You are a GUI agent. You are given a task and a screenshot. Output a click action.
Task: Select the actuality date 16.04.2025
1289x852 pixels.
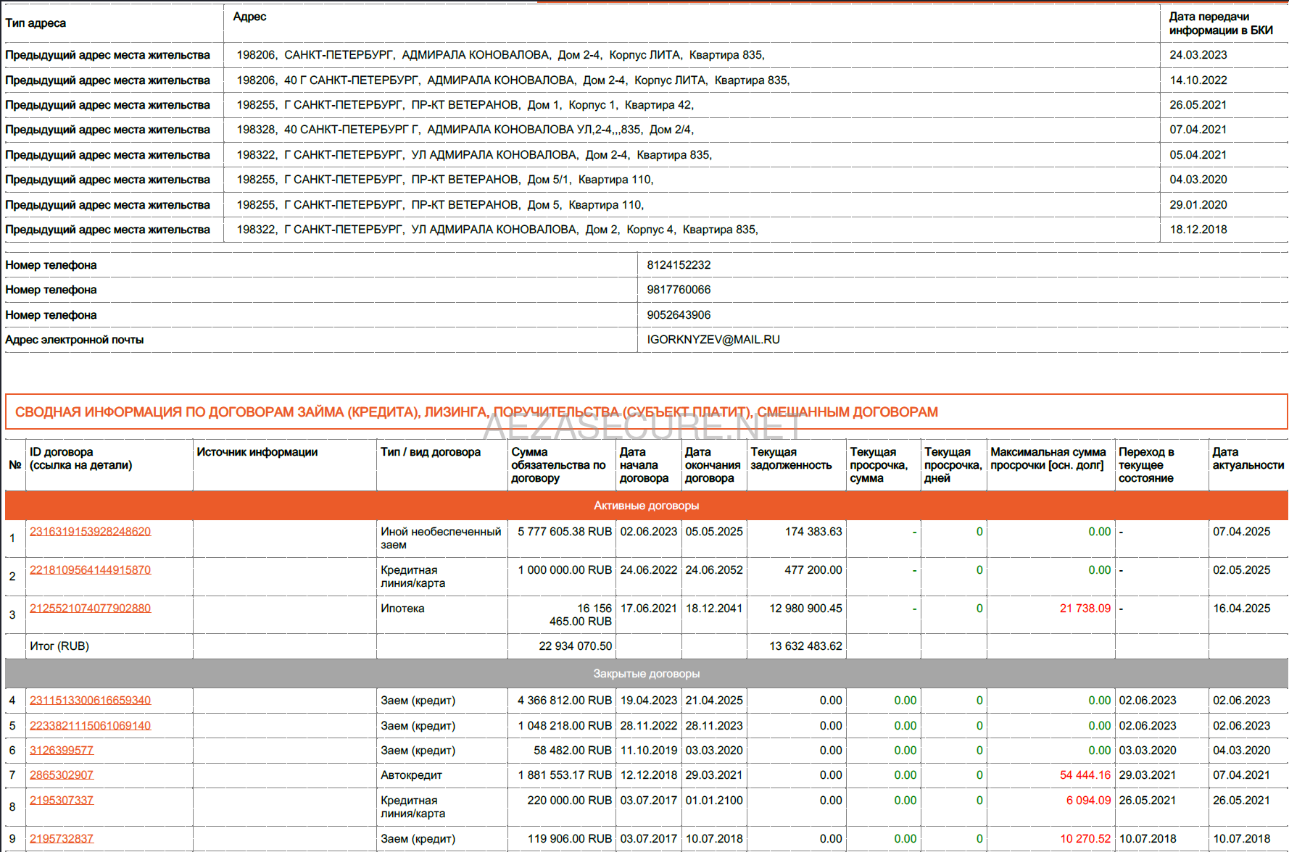1241,609
